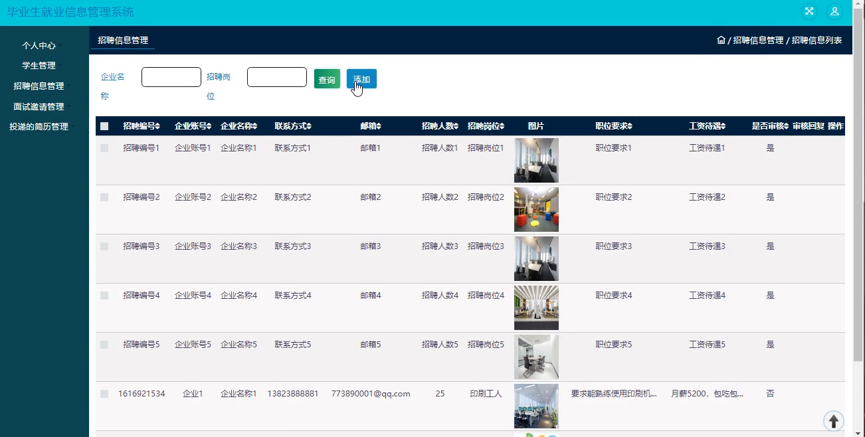Open office photo thumbnail in row 招聘编号1

click(536, 160)
